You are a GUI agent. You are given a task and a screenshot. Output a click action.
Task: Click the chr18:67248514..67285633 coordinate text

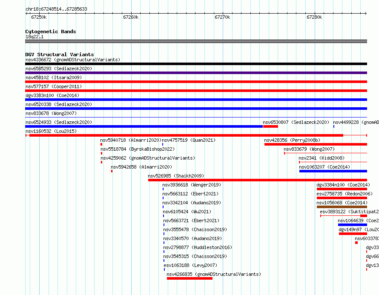[56, 9]
